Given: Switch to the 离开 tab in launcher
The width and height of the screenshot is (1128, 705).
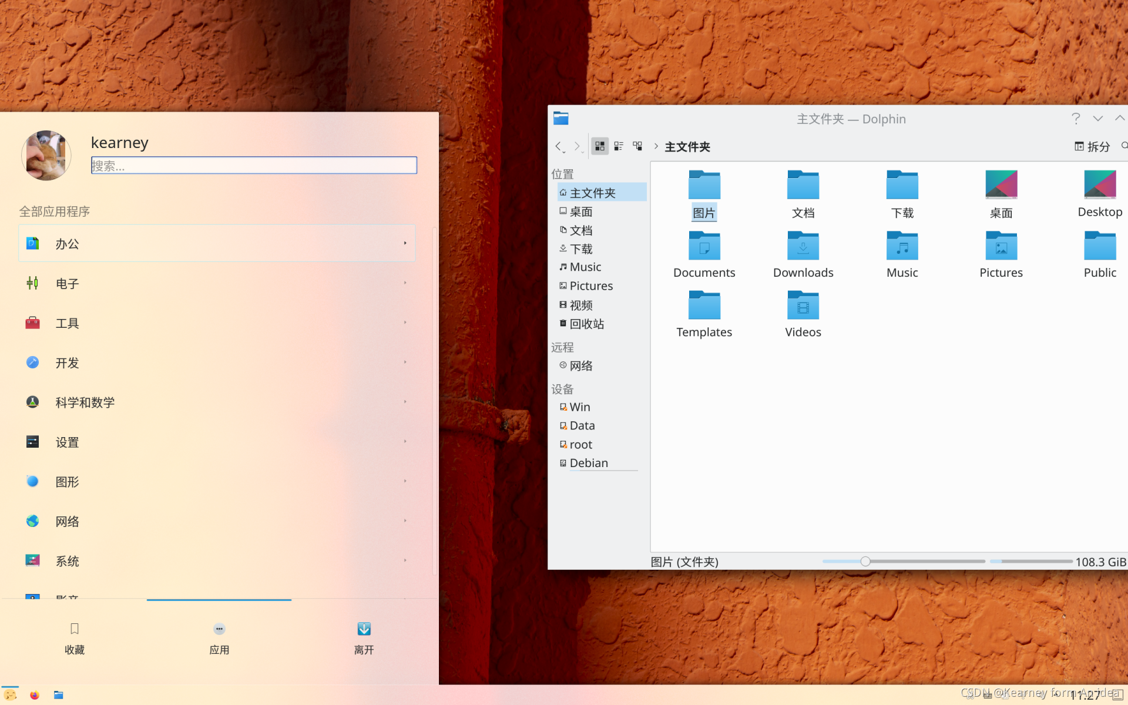Looking at the screenshot, I should [364, 637].
